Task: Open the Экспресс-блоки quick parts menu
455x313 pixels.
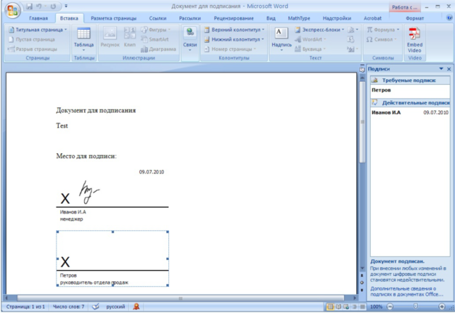Action: (320, 30)
